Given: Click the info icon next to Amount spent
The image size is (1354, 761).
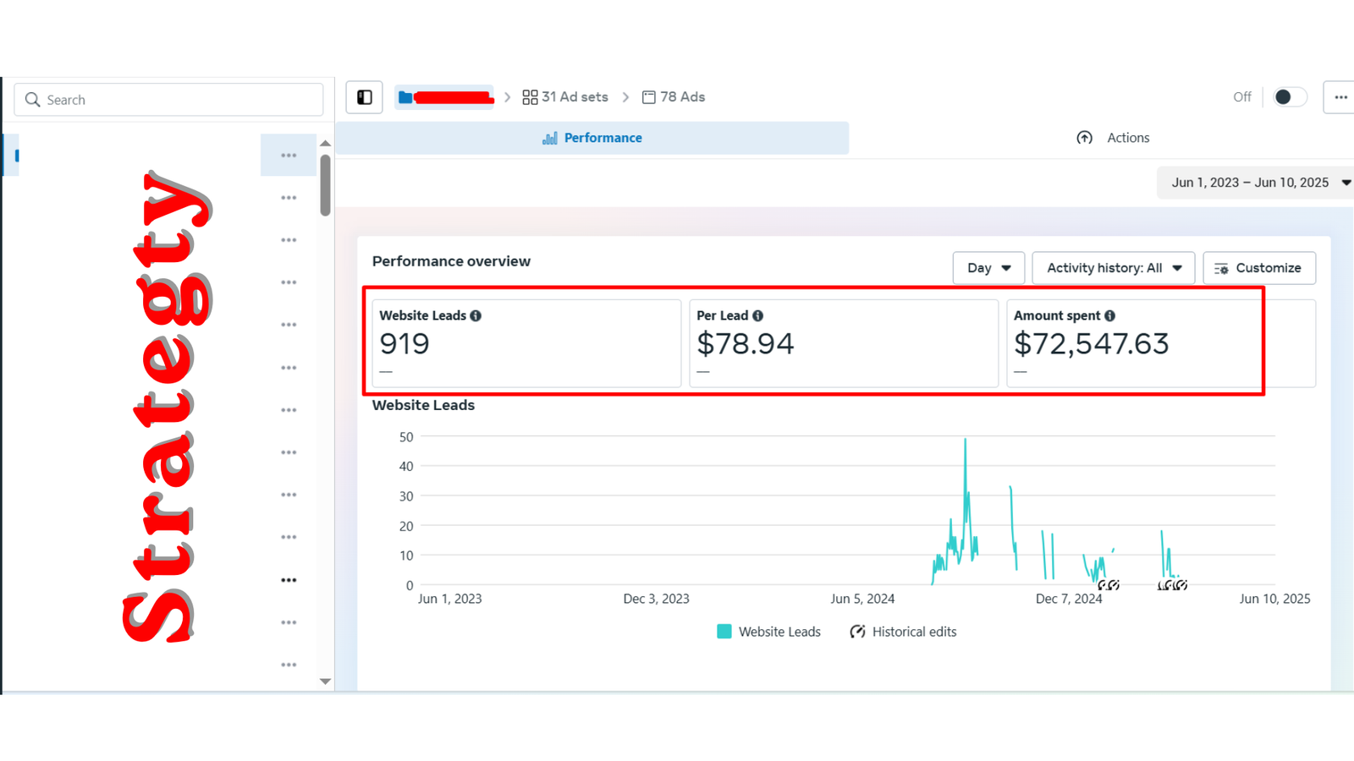Looking at the screenshot, I should click(x=1109, y=315).
